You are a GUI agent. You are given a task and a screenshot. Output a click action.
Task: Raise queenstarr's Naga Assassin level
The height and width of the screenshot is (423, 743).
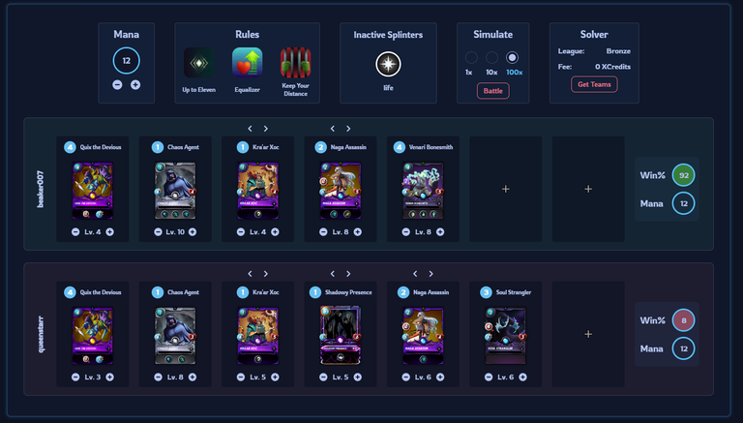pyautogui.click(x=440, y=377)
